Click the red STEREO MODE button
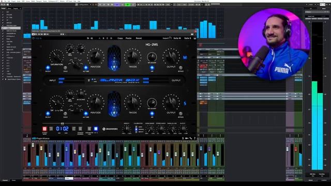Screen dimensions: 331x186 44,129
